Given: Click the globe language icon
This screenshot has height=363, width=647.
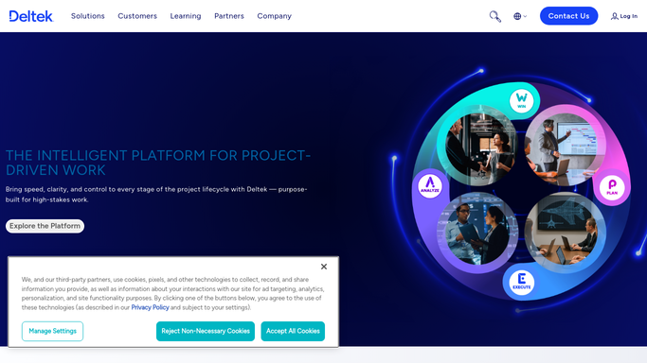Looking at the screenshot, I should (x=517, y=16).
